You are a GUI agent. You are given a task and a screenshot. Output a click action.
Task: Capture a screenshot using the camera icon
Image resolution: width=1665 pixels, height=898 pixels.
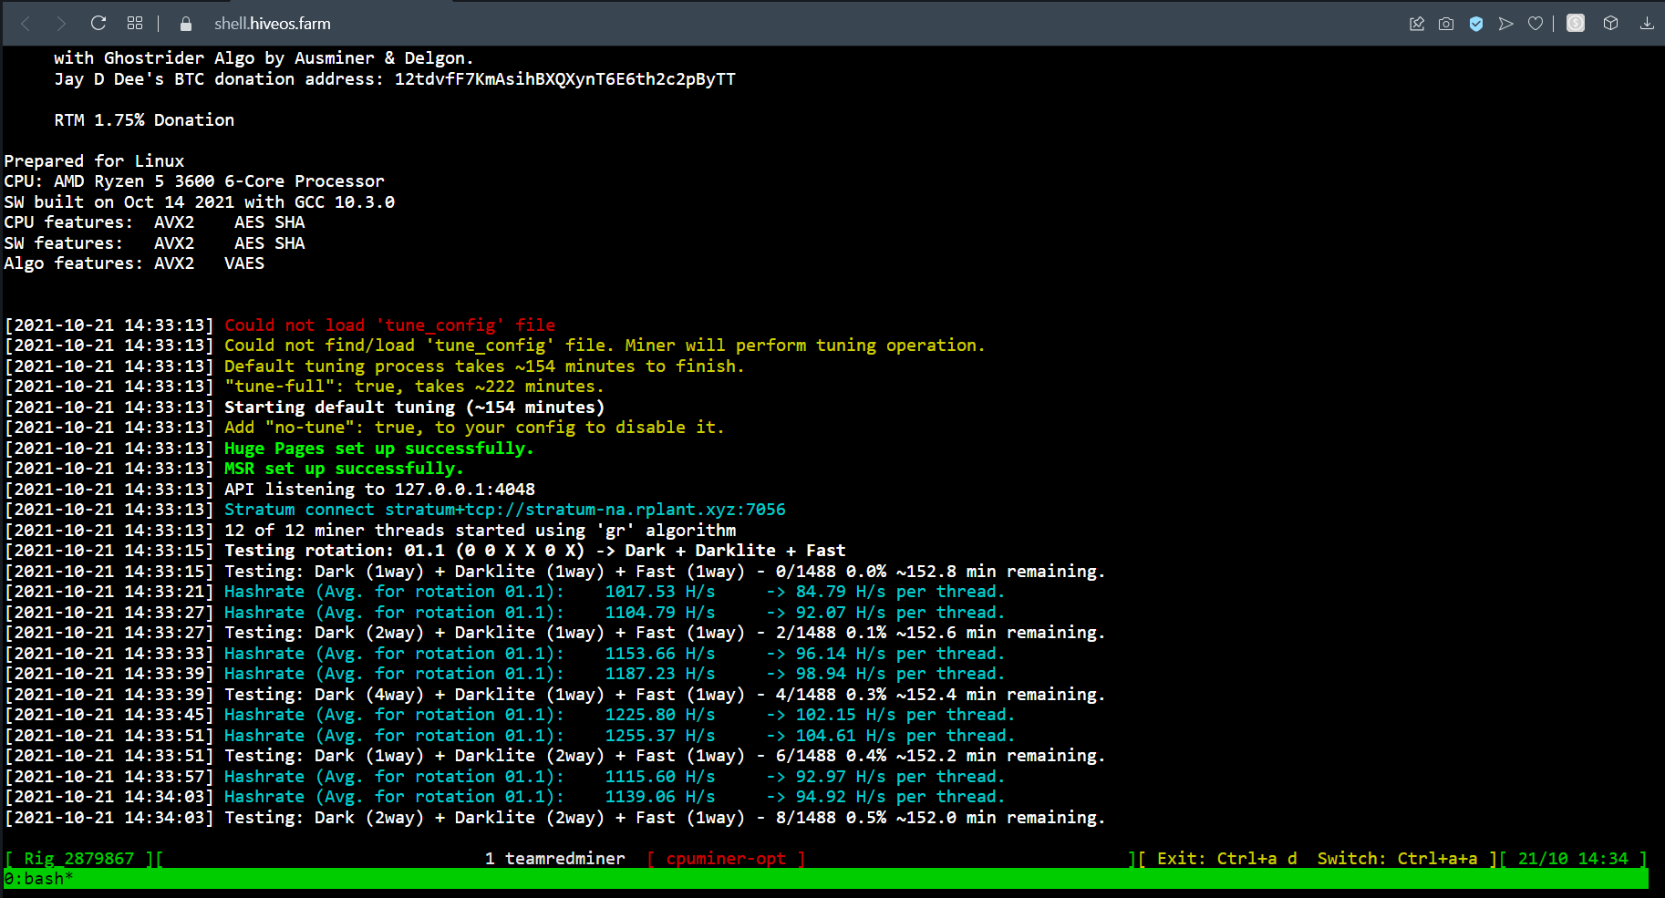1445,23
